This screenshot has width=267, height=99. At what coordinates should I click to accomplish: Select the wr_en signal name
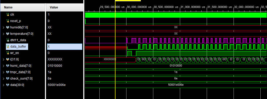pos(15,53)
